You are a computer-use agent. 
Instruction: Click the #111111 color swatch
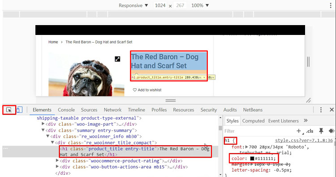[x=252, y=159]
